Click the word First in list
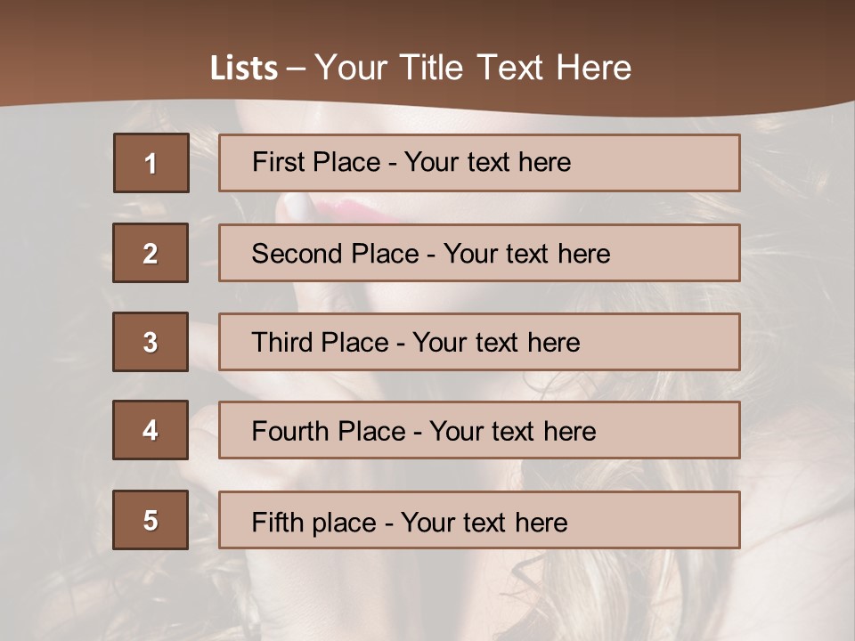This screenshot has width=855, height=641. [278, 162]
